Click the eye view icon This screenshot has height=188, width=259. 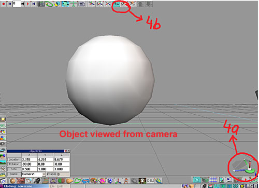coord(124,4)
